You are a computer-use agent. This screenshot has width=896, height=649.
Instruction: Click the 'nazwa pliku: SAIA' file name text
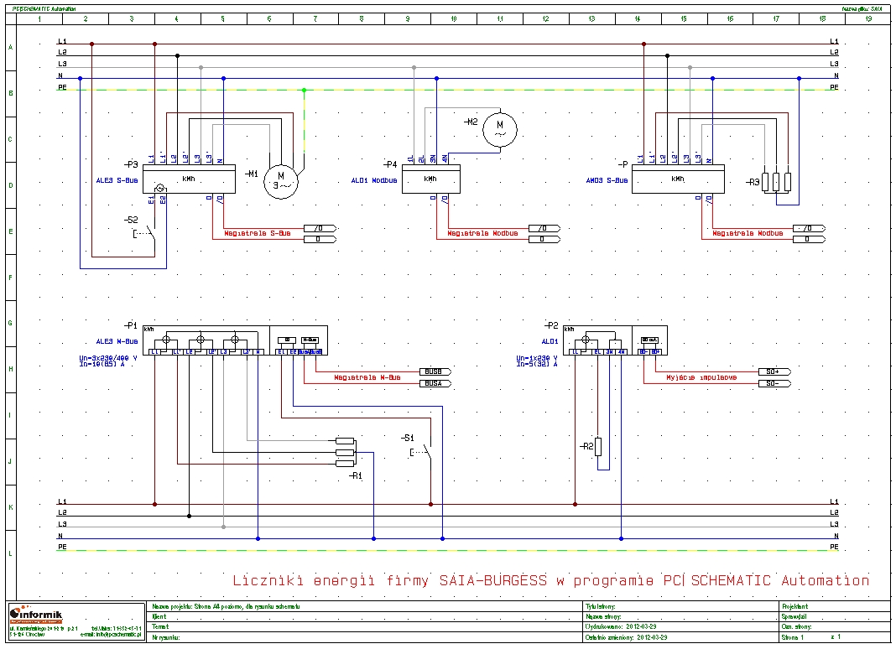[862, 8]
